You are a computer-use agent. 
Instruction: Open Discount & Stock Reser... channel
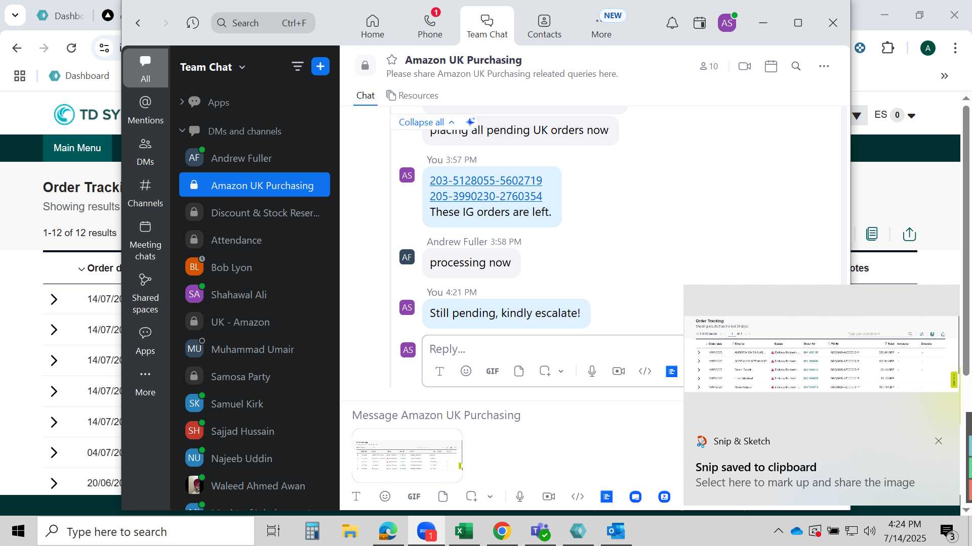point(255,212)
